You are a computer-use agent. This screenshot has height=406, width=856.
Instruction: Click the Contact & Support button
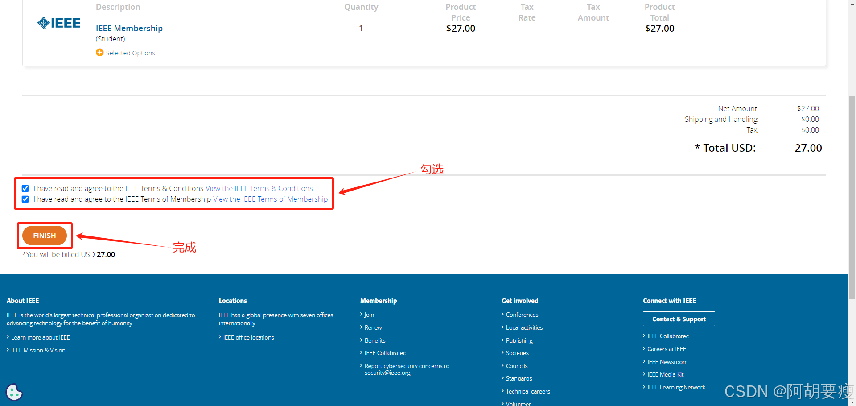[x=679, y=319]
